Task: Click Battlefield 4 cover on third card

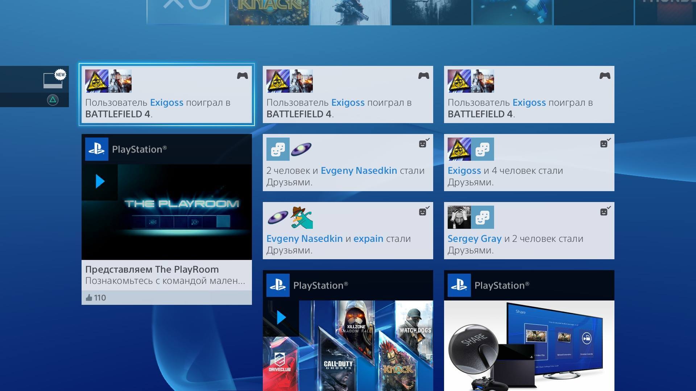Action: (483, 81)
